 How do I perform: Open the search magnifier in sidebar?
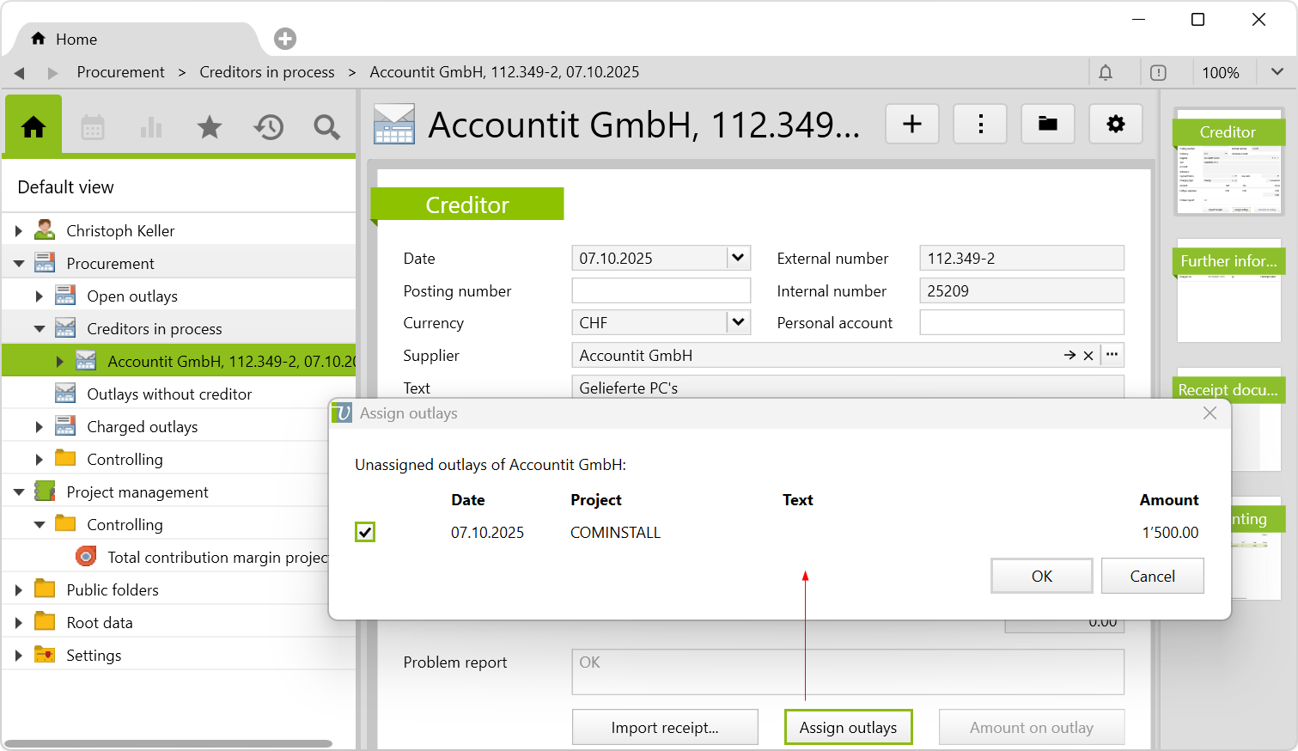326,128
